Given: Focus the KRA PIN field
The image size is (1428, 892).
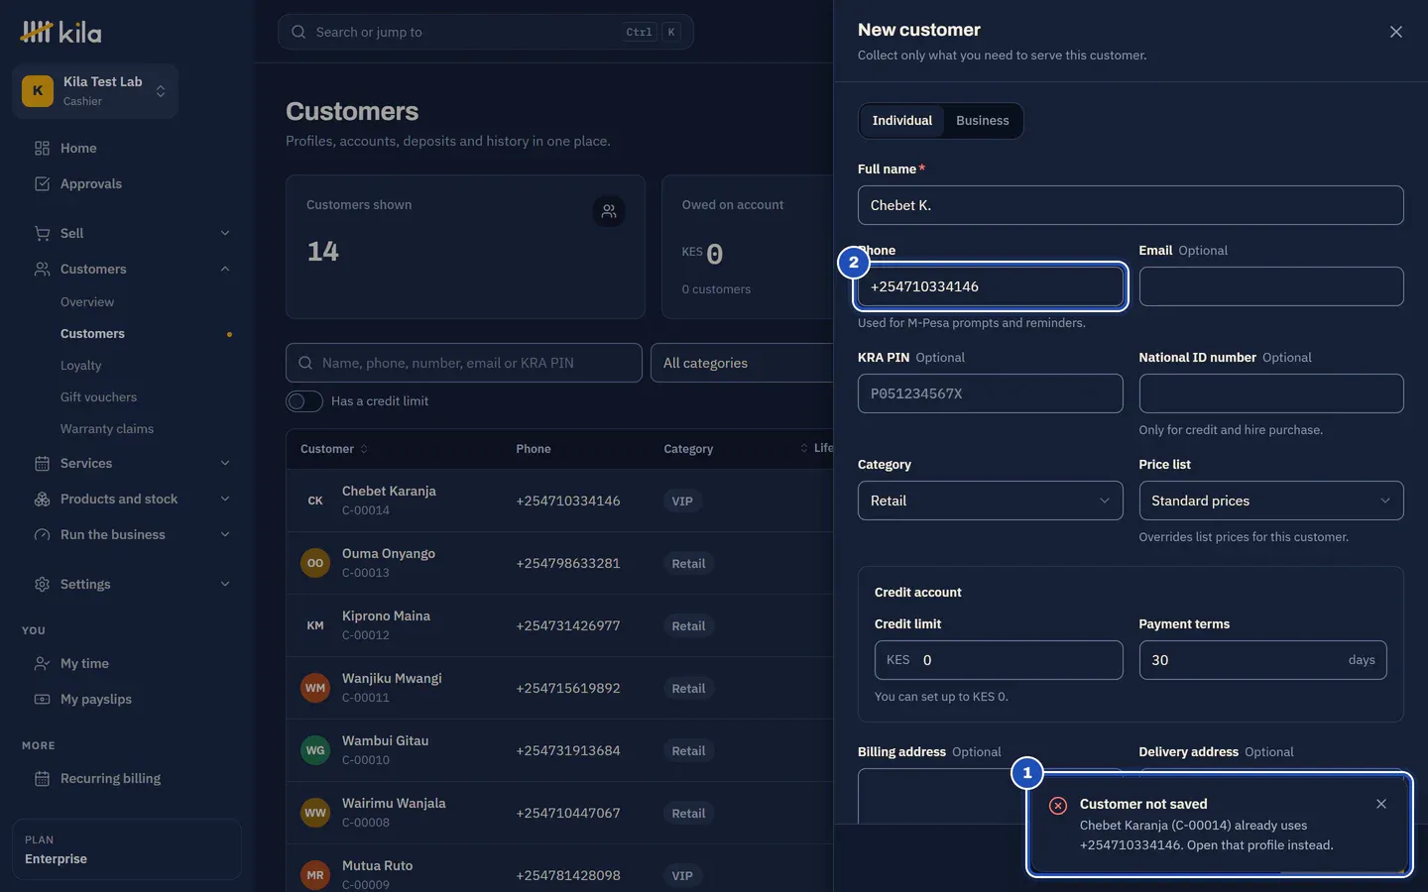Looking at the screenshot, I should (x=990, y=393).
